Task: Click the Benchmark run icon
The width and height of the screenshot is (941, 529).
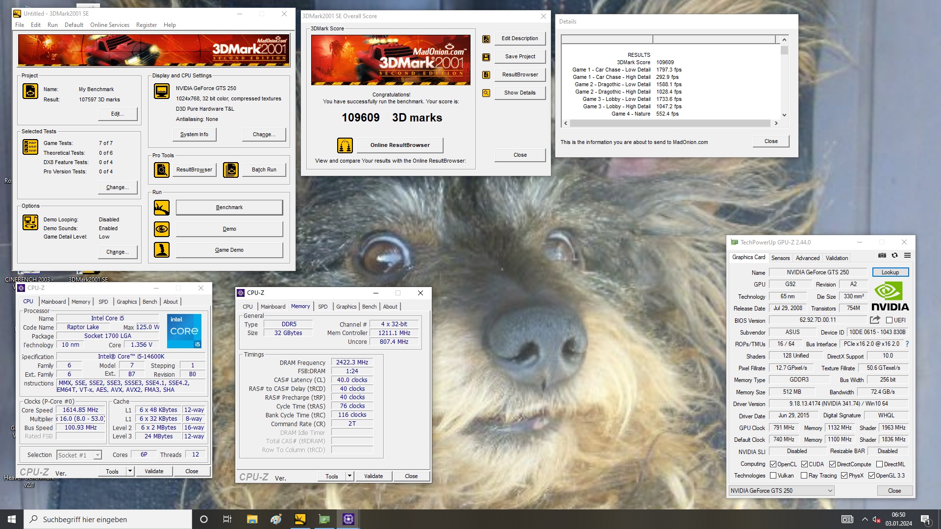Action: (x=162, y=208)
